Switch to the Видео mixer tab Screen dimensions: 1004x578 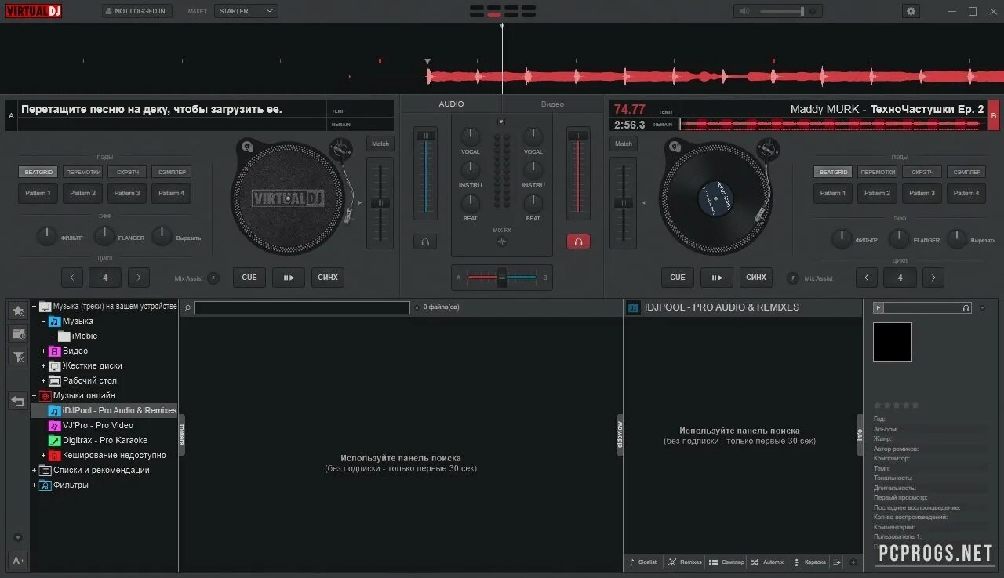[x=552, y=104]
